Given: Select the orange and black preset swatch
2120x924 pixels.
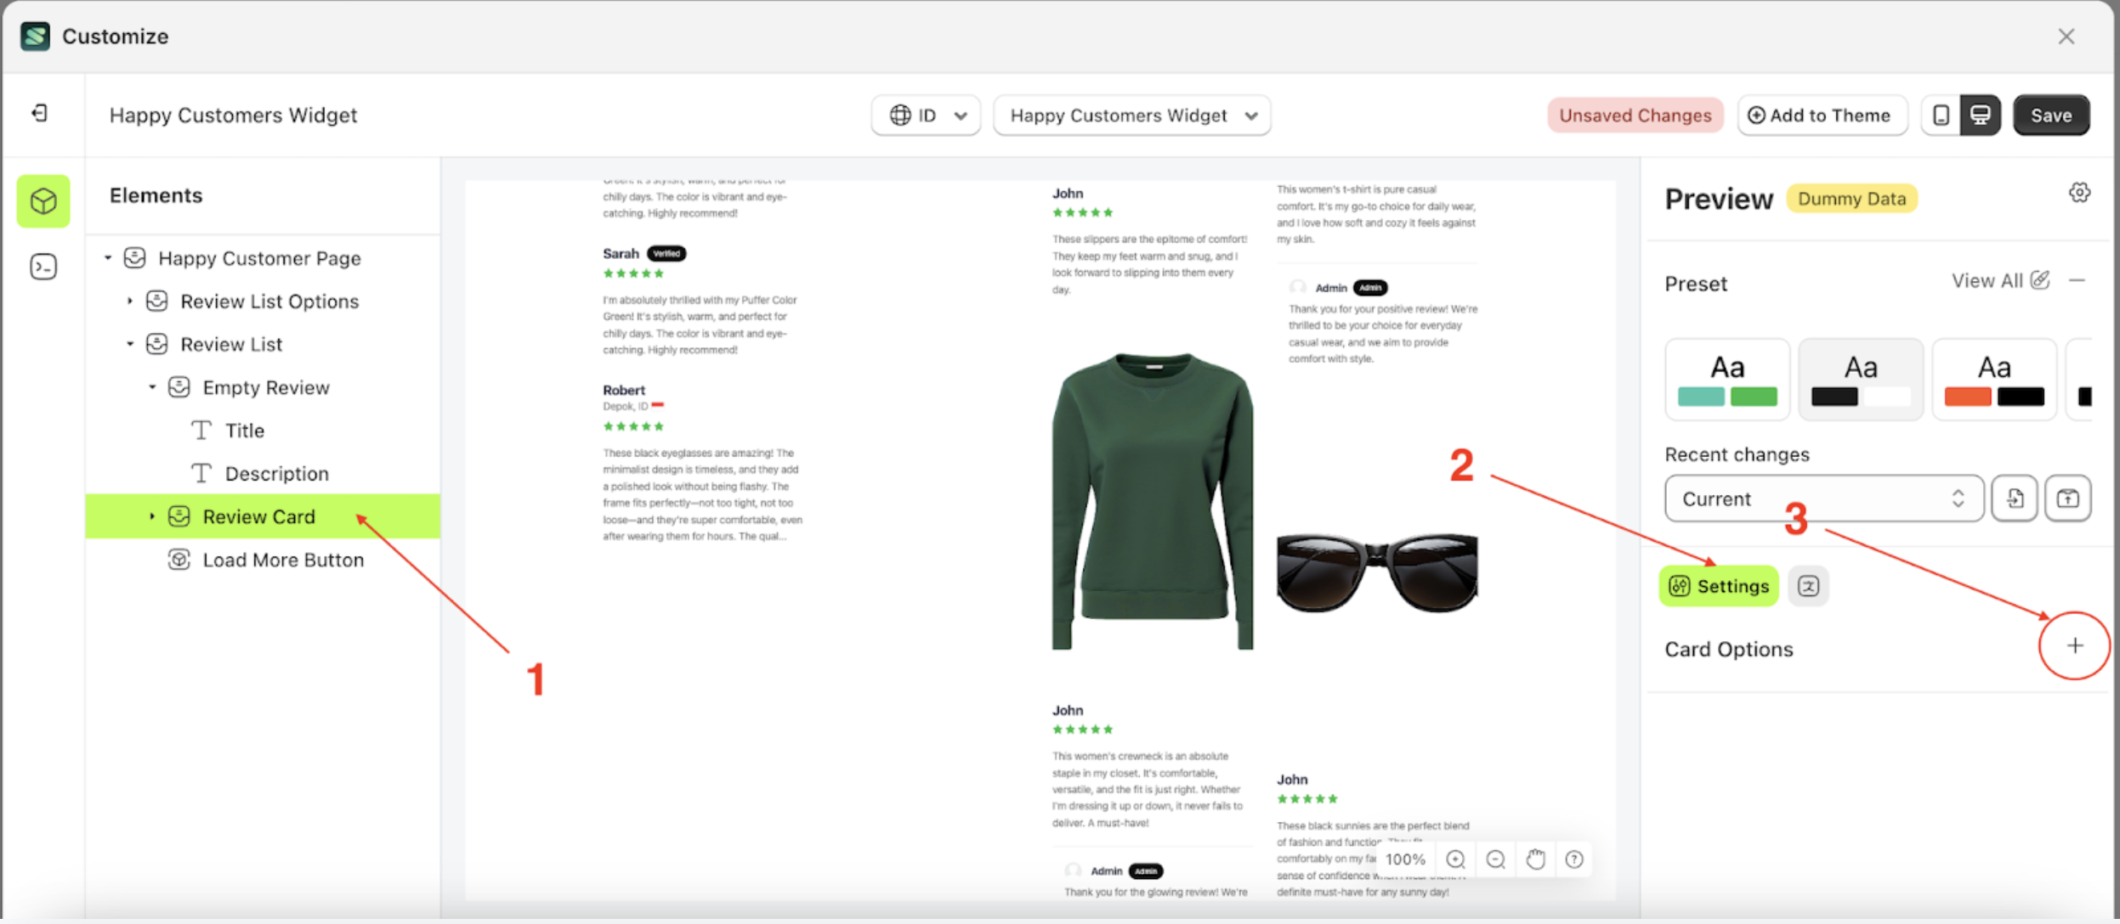Looking at the screenshot, I should coord(1993,380).
